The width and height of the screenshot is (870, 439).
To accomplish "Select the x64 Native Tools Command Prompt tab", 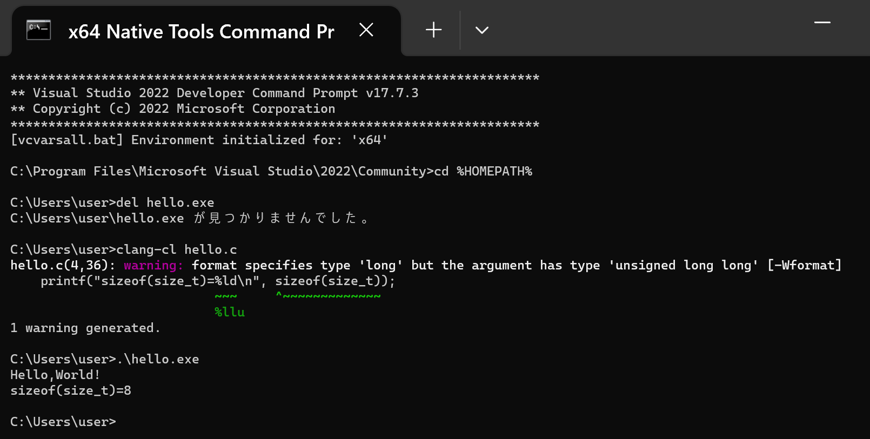I will tap(201, 32).
